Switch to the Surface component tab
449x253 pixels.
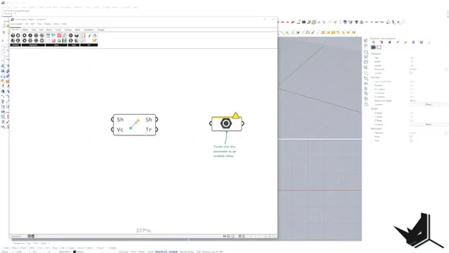pos(68,30)
